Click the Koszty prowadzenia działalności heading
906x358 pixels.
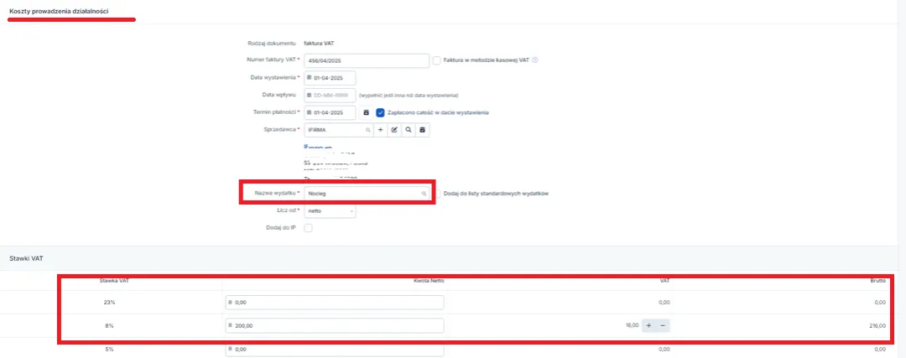click(60, 11)
